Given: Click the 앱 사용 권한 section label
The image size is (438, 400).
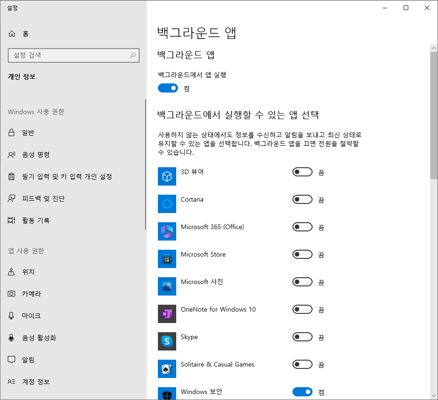Looking at the screenshot, I should click(x=26, y=251).
